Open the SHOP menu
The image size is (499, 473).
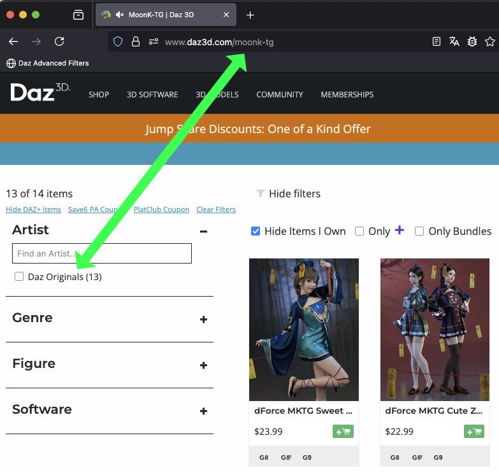point(99,95)
